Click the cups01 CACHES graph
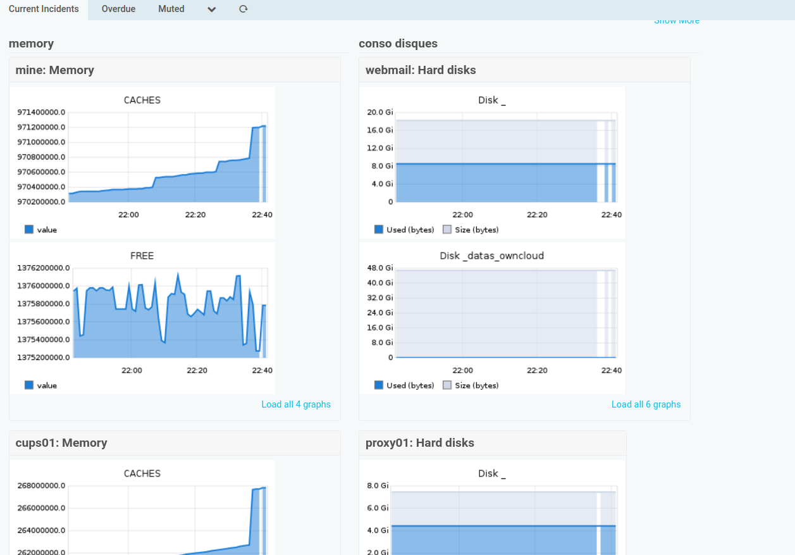 pos(142,508)
